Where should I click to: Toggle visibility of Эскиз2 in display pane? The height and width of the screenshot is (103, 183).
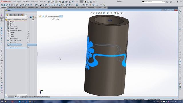(28, 47)
